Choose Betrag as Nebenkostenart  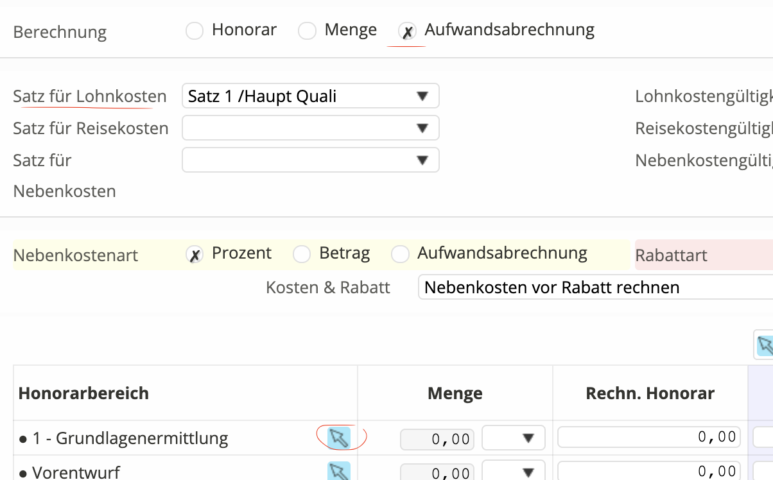pyautogui.click(x=302, y=255)
